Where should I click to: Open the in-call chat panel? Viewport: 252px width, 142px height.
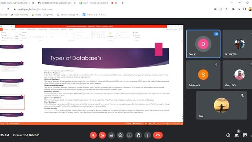245,135
